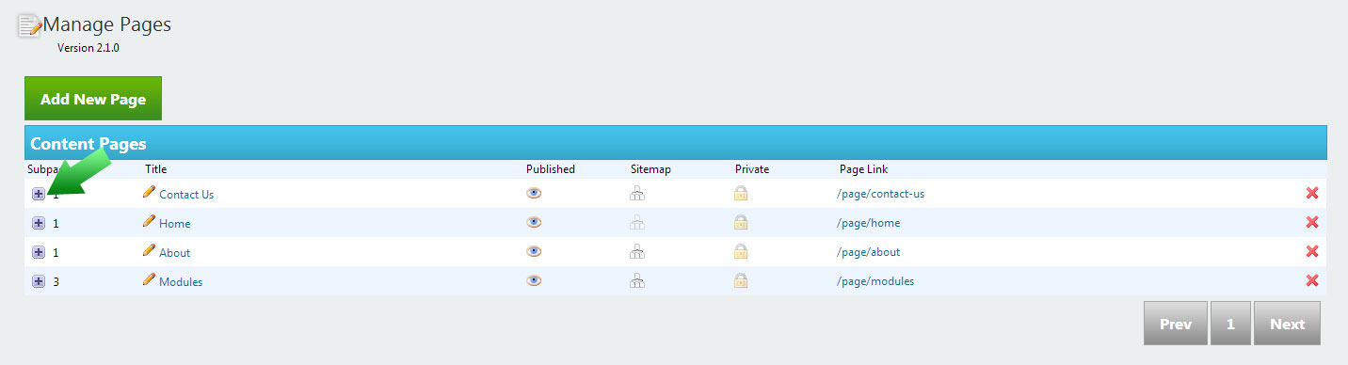This screenshot has height=365, width=1348.
Task: Click the Title column header
Action: point(155,169)
